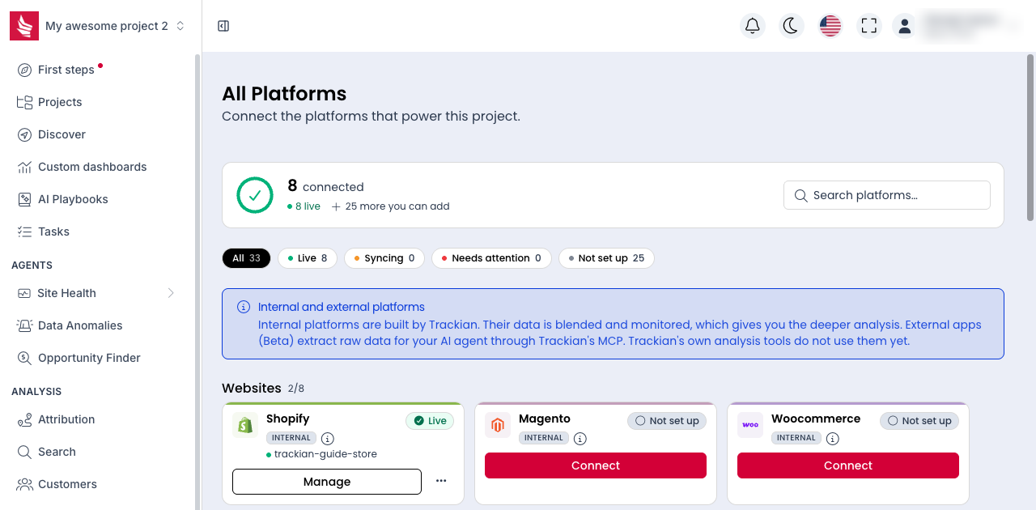The height and width of the screenshot is (510, 1036).
Task: Open Customers label
Action: [x=67, y=484]
